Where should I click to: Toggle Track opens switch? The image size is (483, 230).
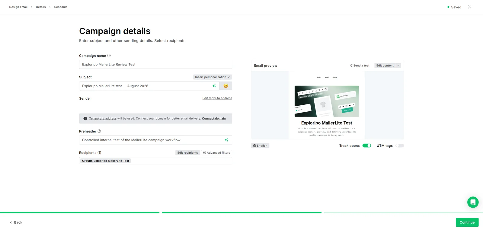(367, 145)
